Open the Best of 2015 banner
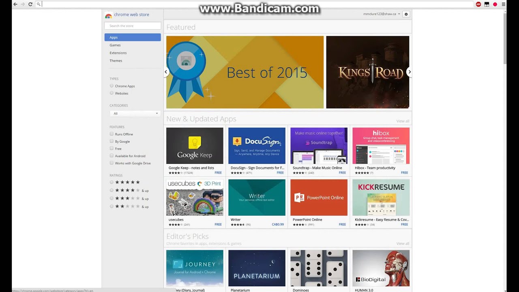This screenshot has width=519, height=292. pyautogui.click(x=245, y=72)
